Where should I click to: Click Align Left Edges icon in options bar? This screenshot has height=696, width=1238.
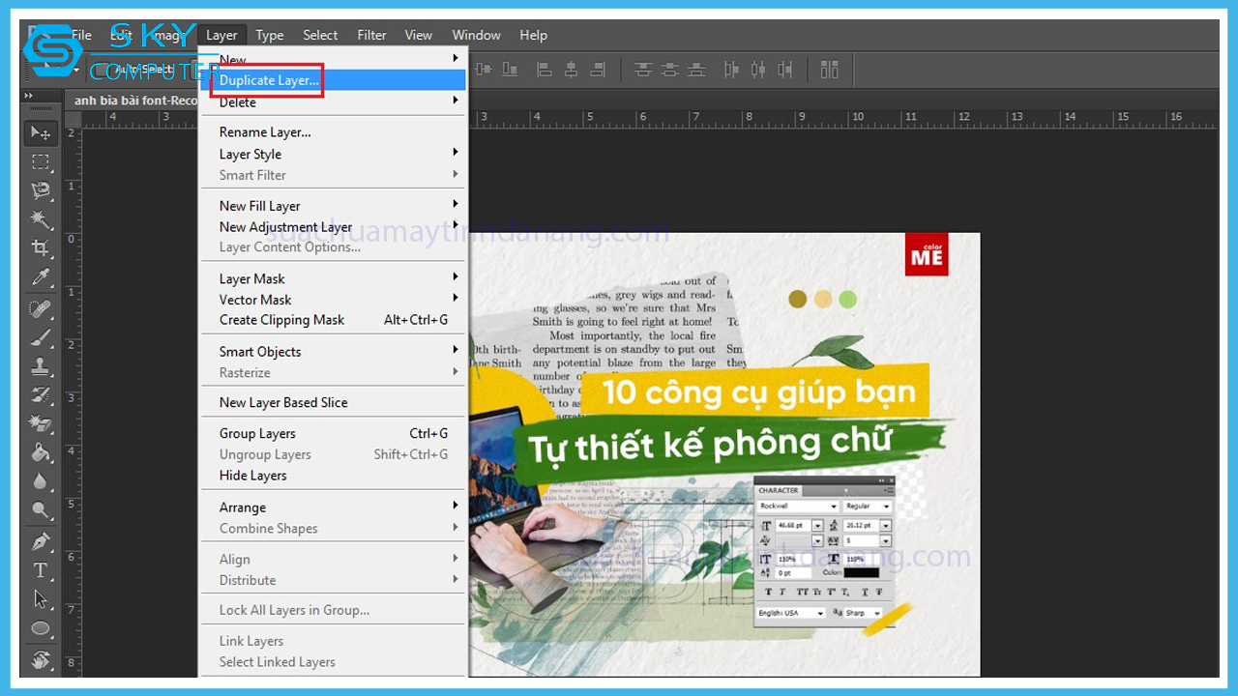tap(545, 70)
